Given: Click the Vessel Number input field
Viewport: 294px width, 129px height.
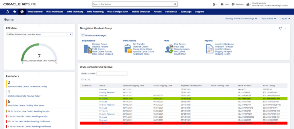Looking at the screenshot, I should 112,74.
